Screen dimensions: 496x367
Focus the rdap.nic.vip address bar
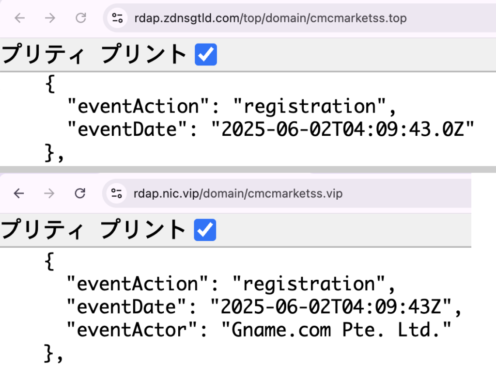point(287,193)
